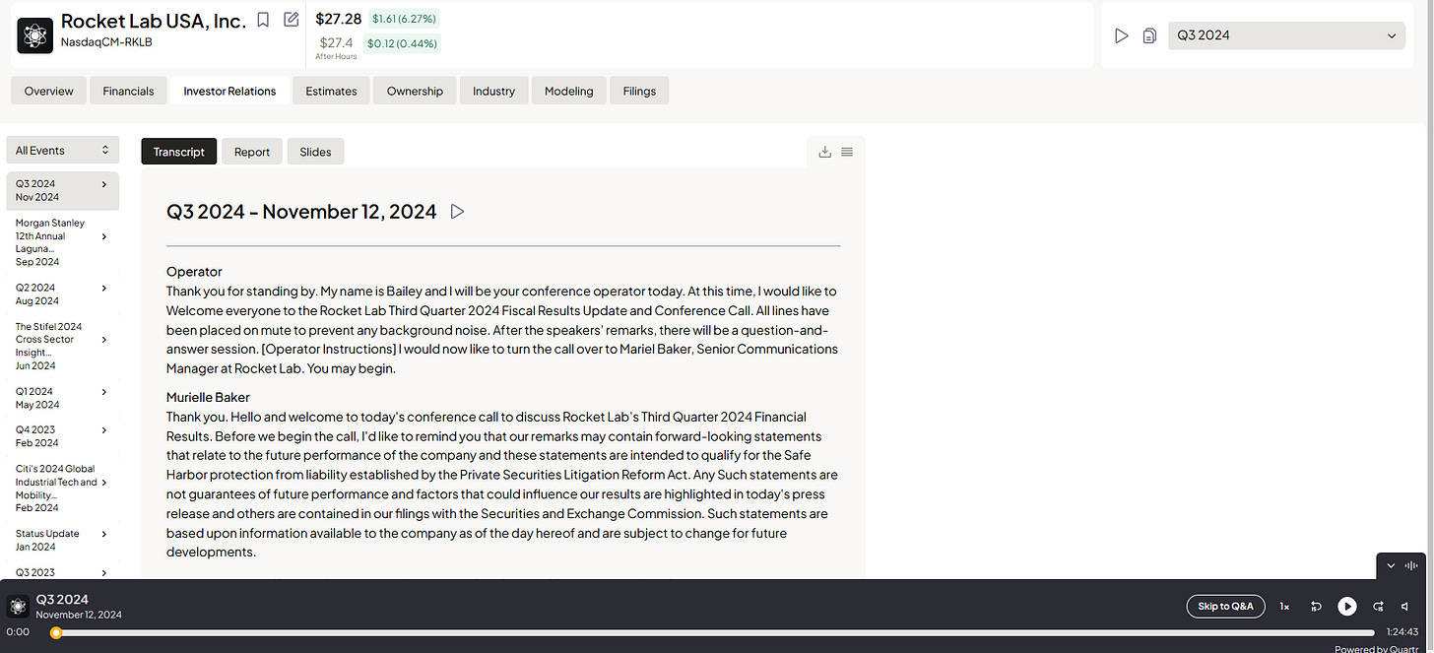Screen dimensions: 1434x653
Task: Click the $27.28 stock price
Action: tap(339, 19)
